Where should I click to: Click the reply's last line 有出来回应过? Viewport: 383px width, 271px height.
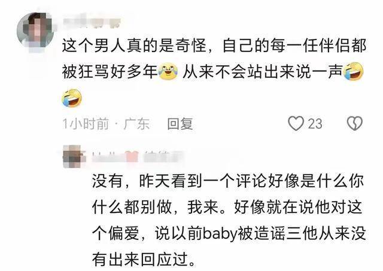pyautogui.click(x=144, y=259)
